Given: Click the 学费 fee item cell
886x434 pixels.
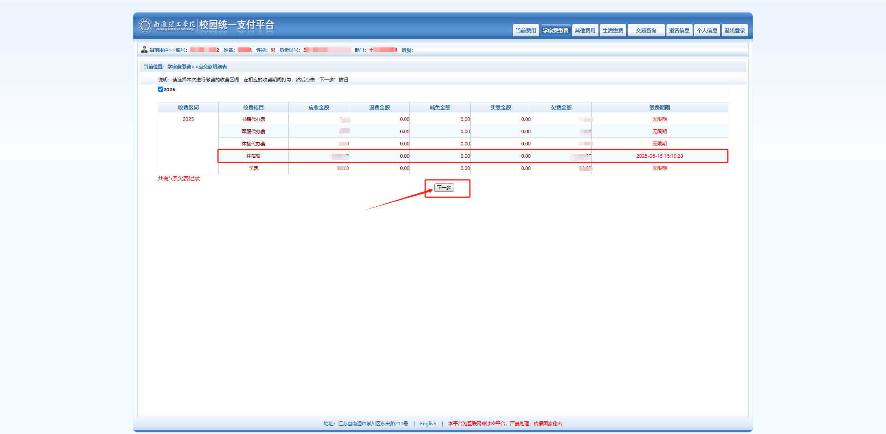Looking at the screenshot, I should tap(254, 168).
